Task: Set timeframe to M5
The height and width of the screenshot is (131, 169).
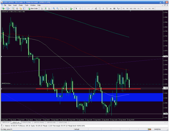Action: 127,8
